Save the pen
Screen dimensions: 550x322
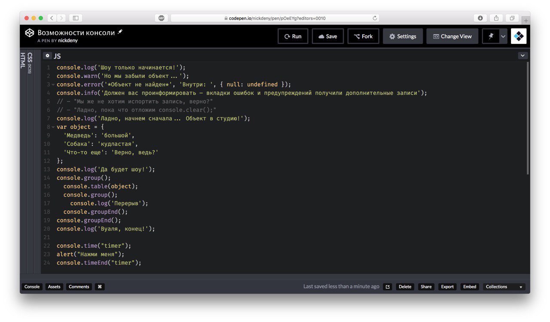[328, 36]
